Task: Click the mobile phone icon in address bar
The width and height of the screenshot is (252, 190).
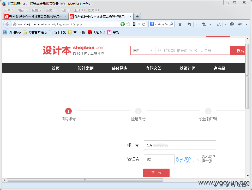Action: point(134,24)
